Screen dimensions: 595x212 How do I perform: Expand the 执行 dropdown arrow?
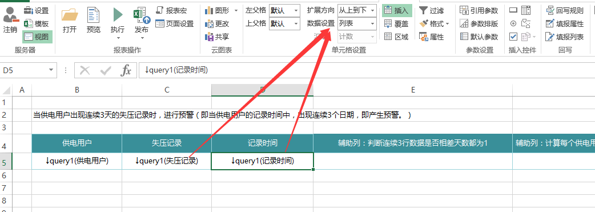118,38
